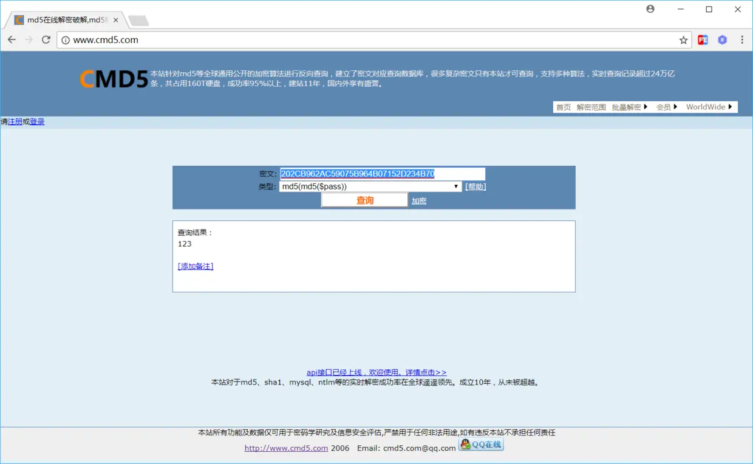Click the tab favicon for md5 page
Viewport: 753px width, 464px height.
[19, 20]
